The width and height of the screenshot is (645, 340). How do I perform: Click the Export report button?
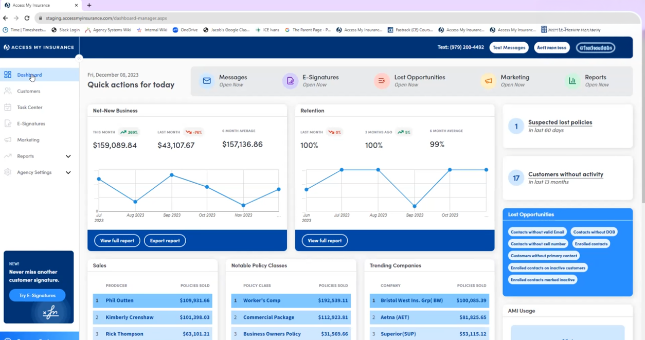[x=165, y=241]
